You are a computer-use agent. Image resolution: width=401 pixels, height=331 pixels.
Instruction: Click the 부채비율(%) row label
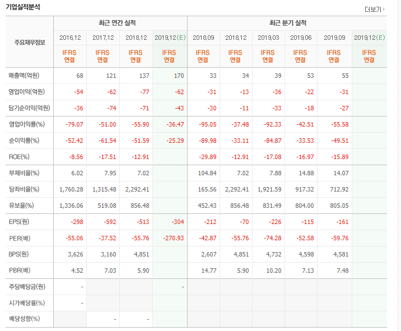pos(24,173)
